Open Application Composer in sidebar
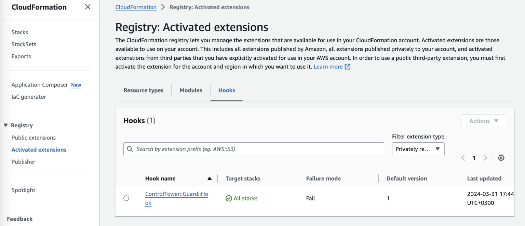 pyautogui.click(x=40, y=85)
